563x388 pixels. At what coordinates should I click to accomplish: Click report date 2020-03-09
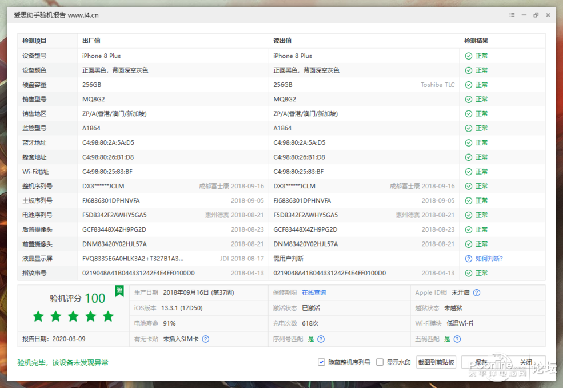tap(69, 339)
